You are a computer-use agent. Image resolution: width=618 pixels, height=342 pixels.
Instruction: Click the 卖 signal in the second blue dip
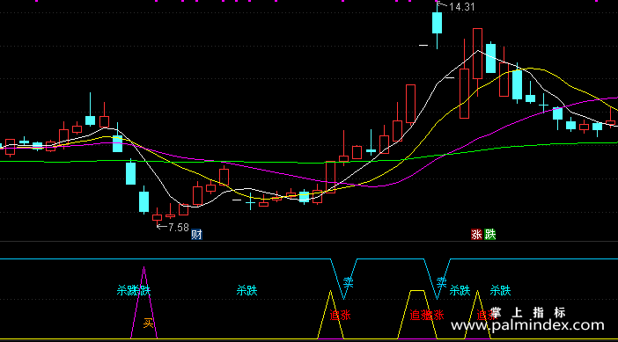pyautogui.click(x=441, y=282)
